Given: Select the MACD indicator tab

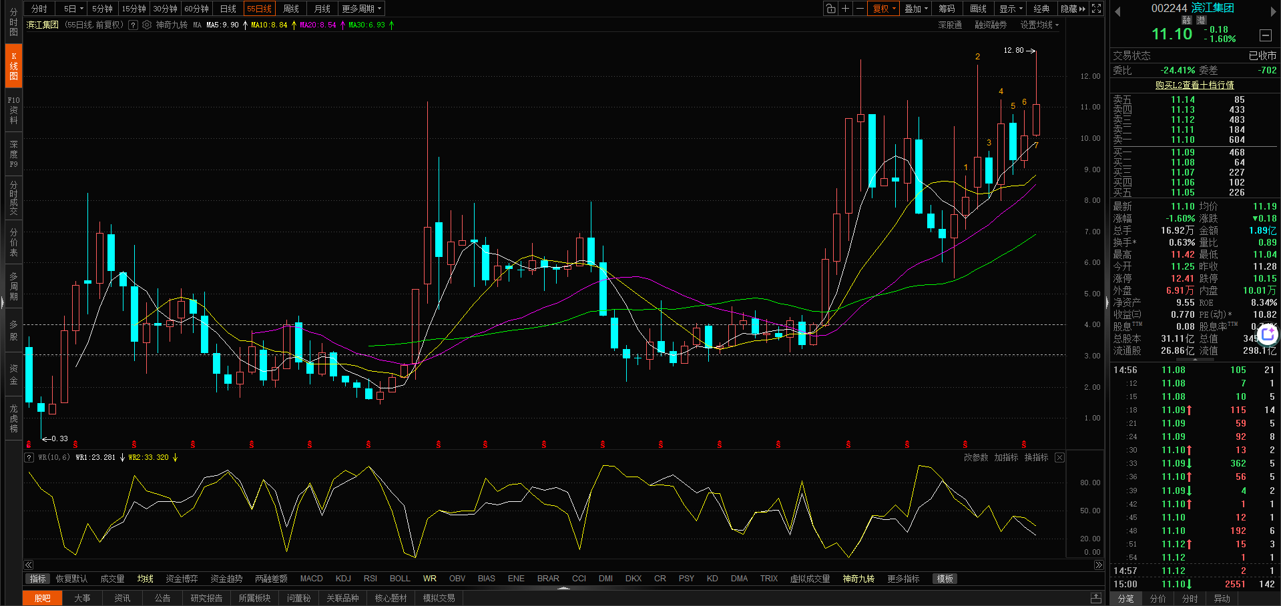Looking at the screenshot, I should (x=311, y=579).
